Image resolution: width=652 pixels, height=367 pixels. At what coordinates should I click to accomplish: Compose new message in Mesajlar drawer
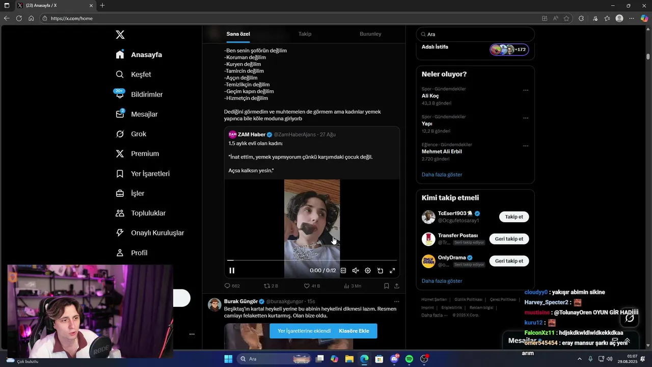pos(615,340)
